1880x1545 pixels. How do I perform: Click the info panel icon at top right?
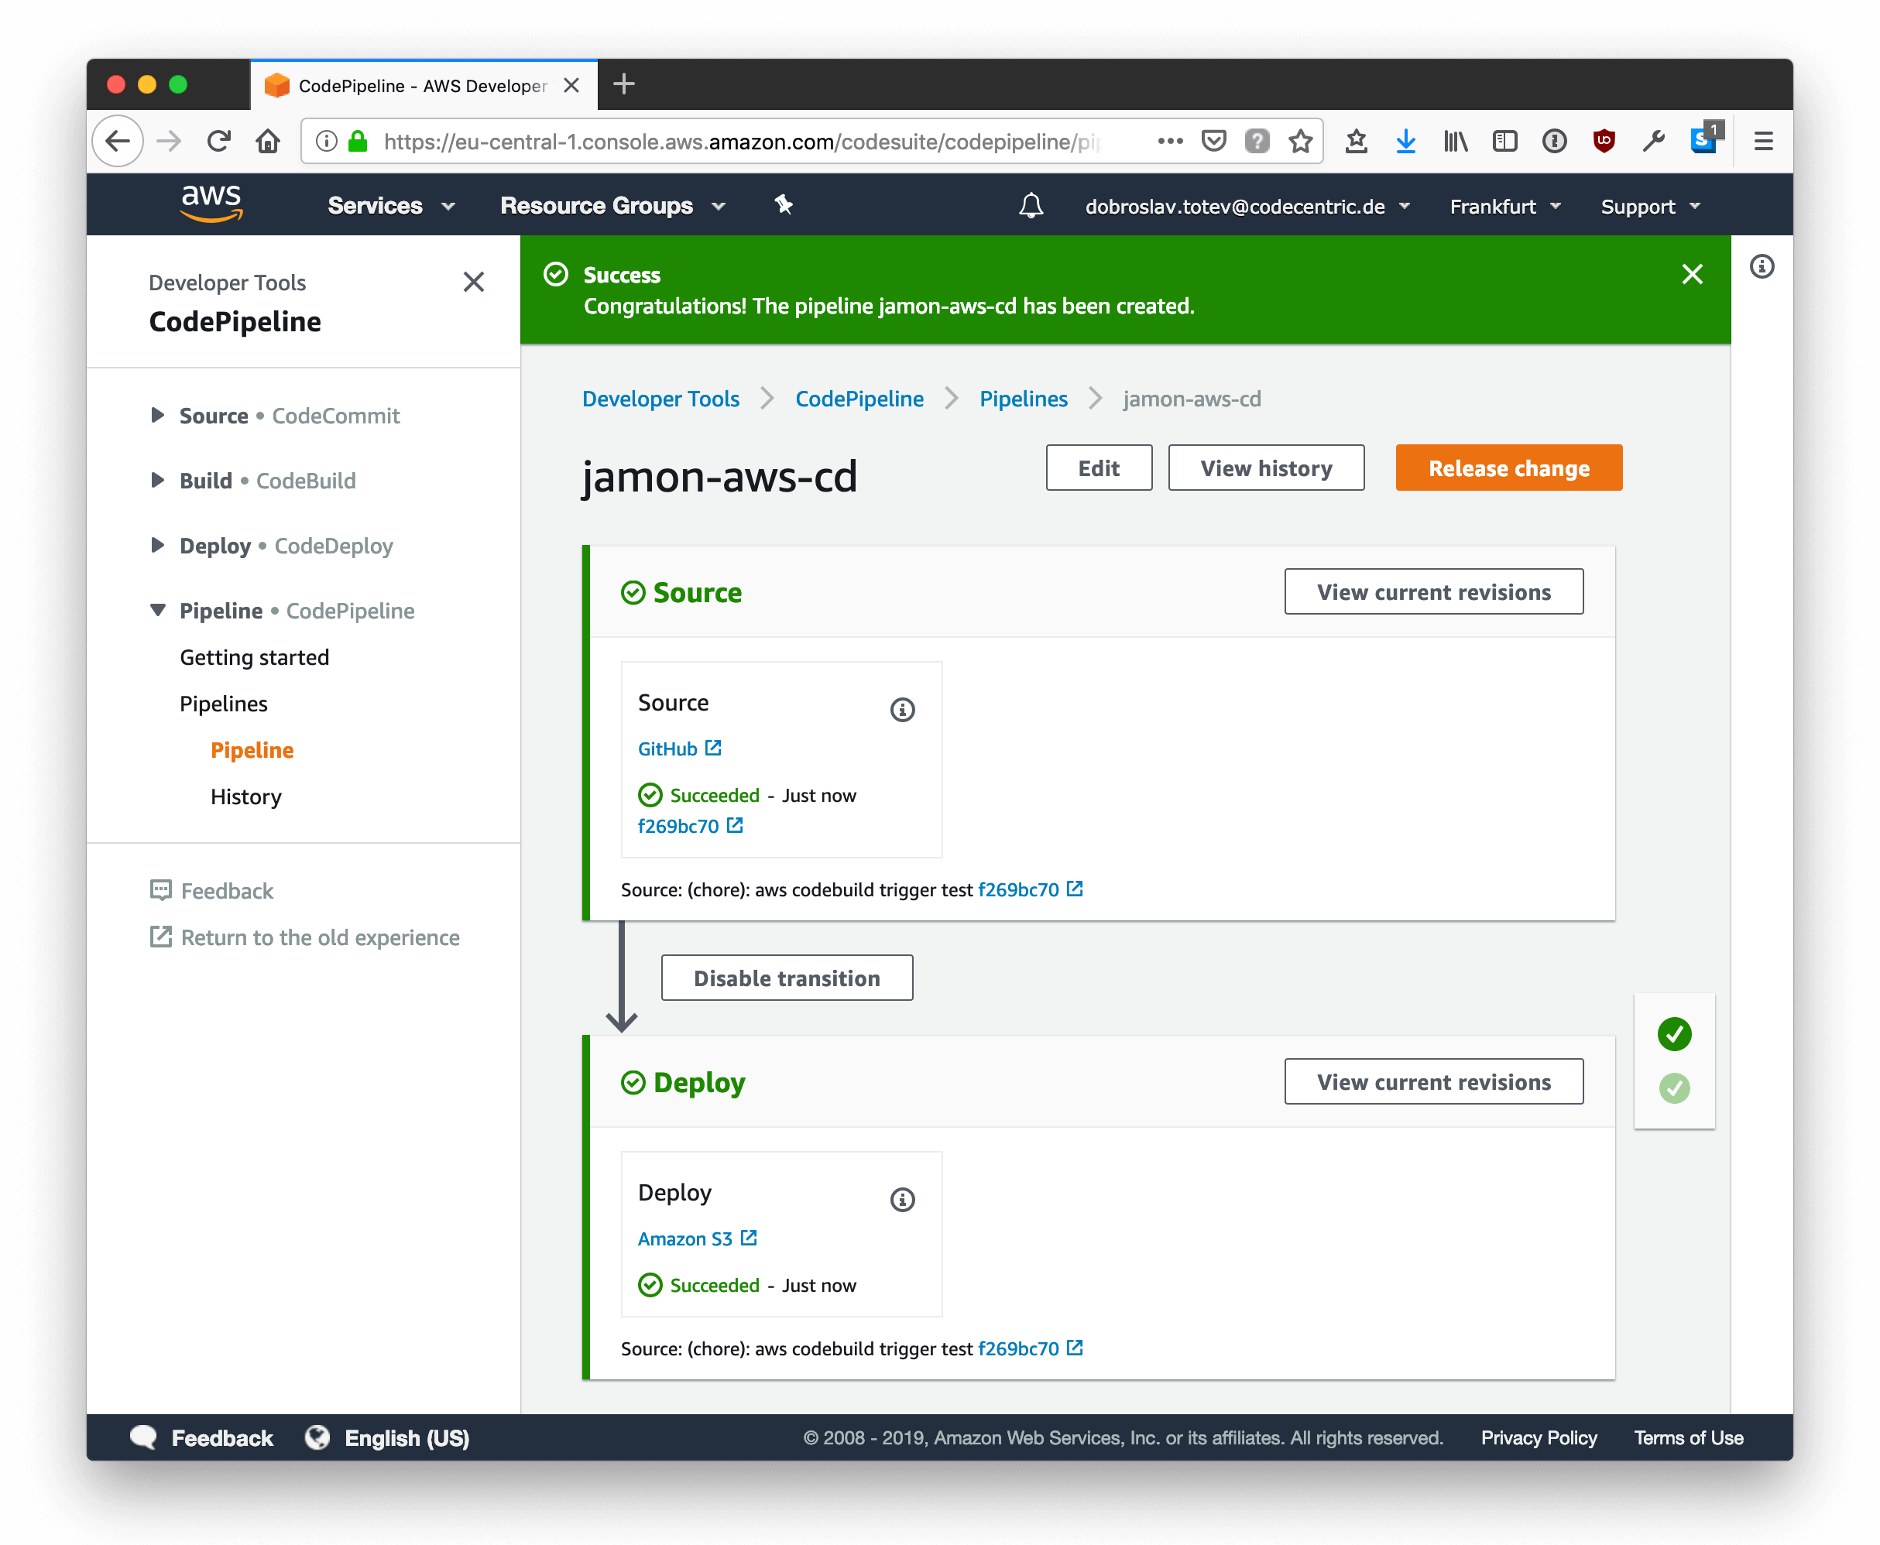point(1762,267)
